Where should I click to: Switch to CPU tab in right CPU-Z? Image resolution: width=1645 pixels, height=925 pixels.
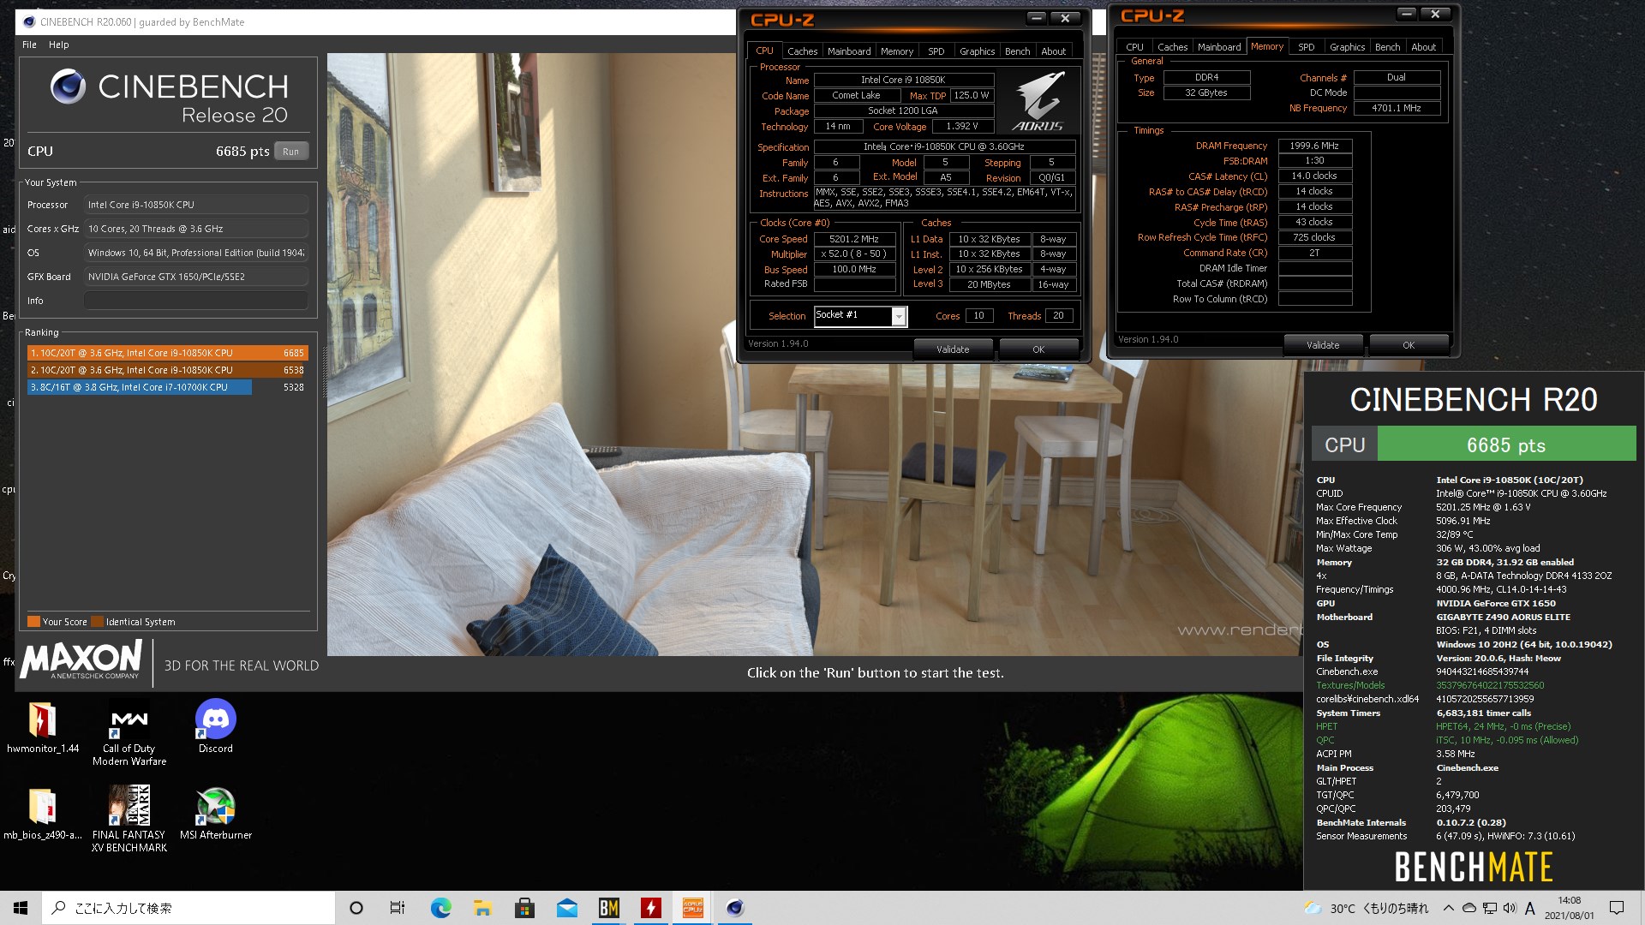(x=1134, y=47)
